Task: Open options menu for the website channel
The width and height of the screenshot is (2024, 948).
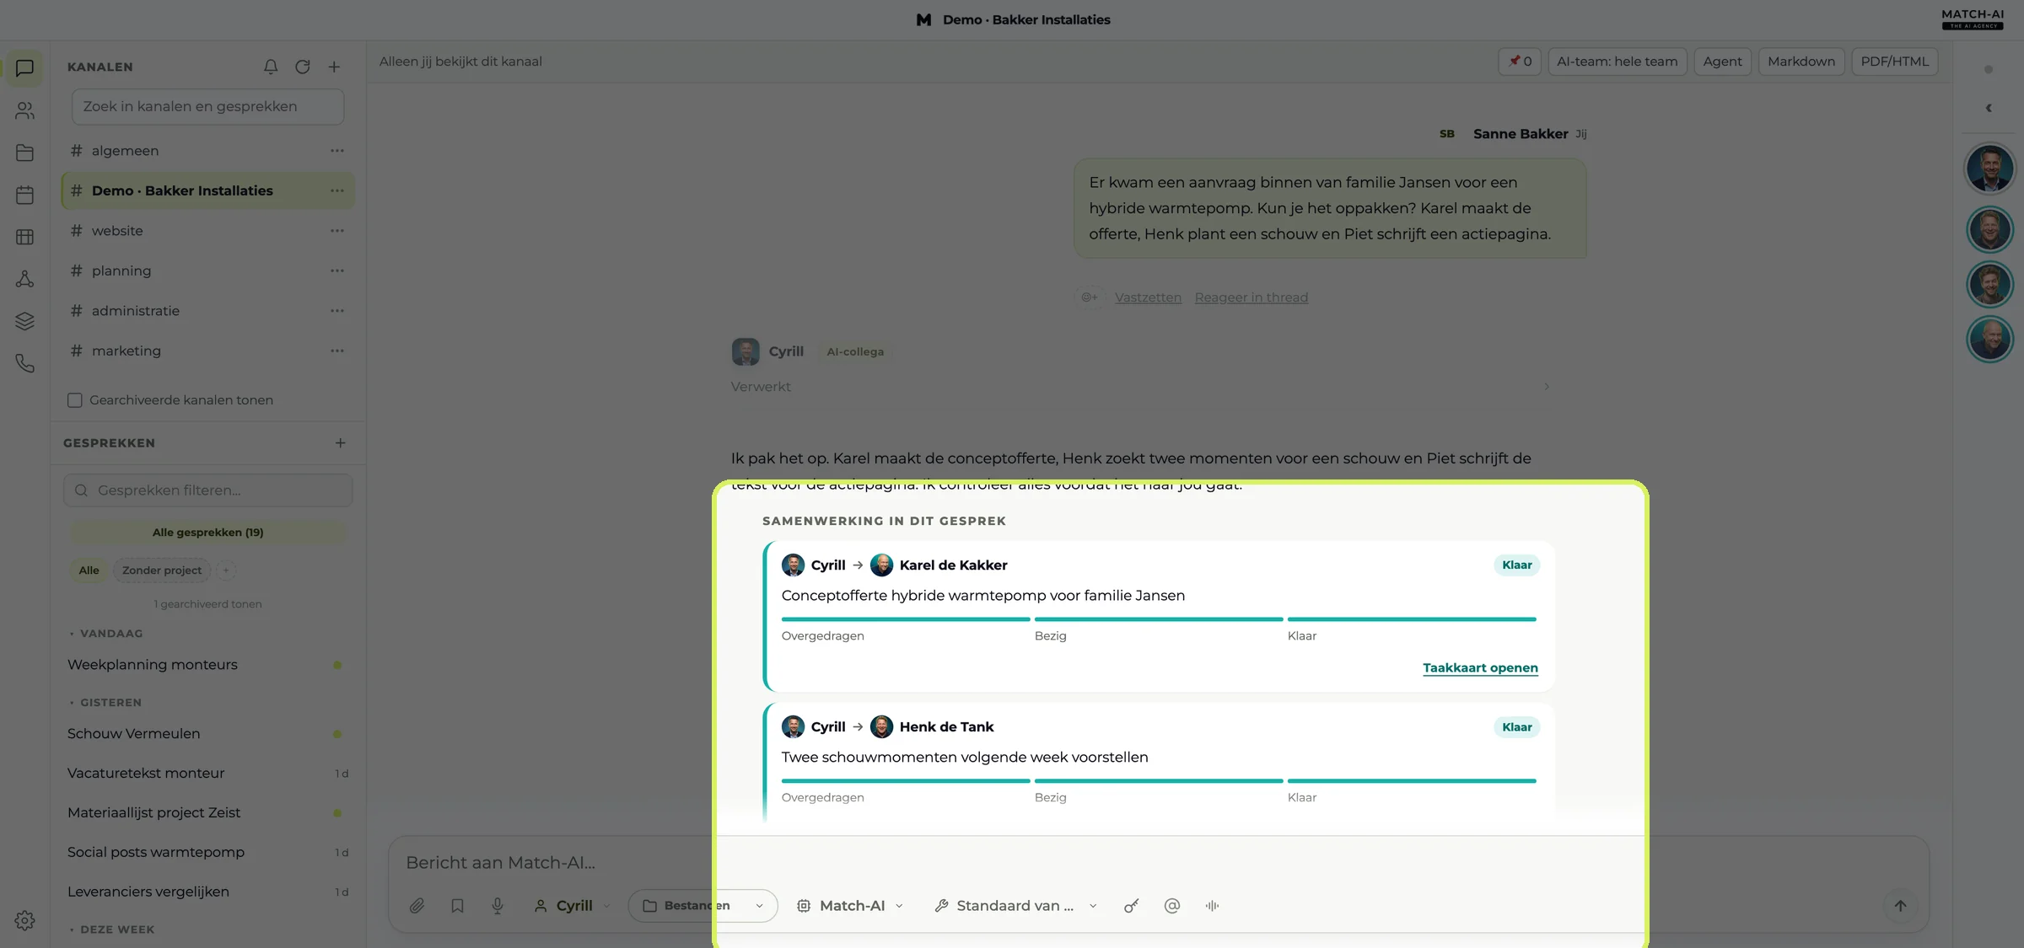Action: pos(337,231)
